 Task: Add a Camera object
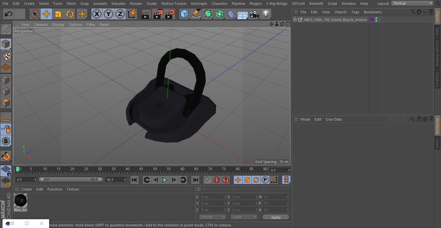click(254, 14)
